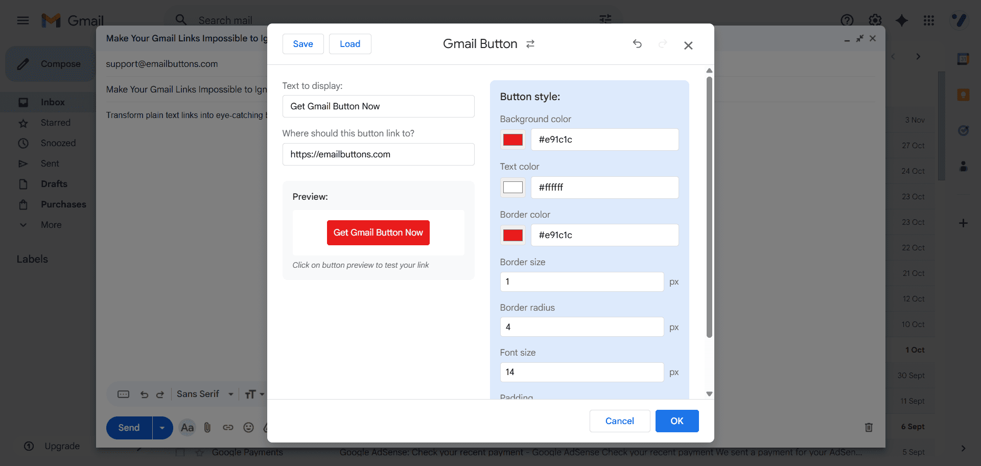981x466 pixels.
Task: Open Gmail settings gear icon
Action: point(875,20)
